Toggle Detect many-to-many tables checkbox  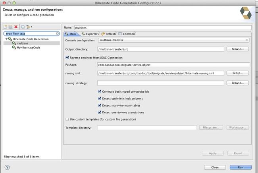(x=100, y=105)
